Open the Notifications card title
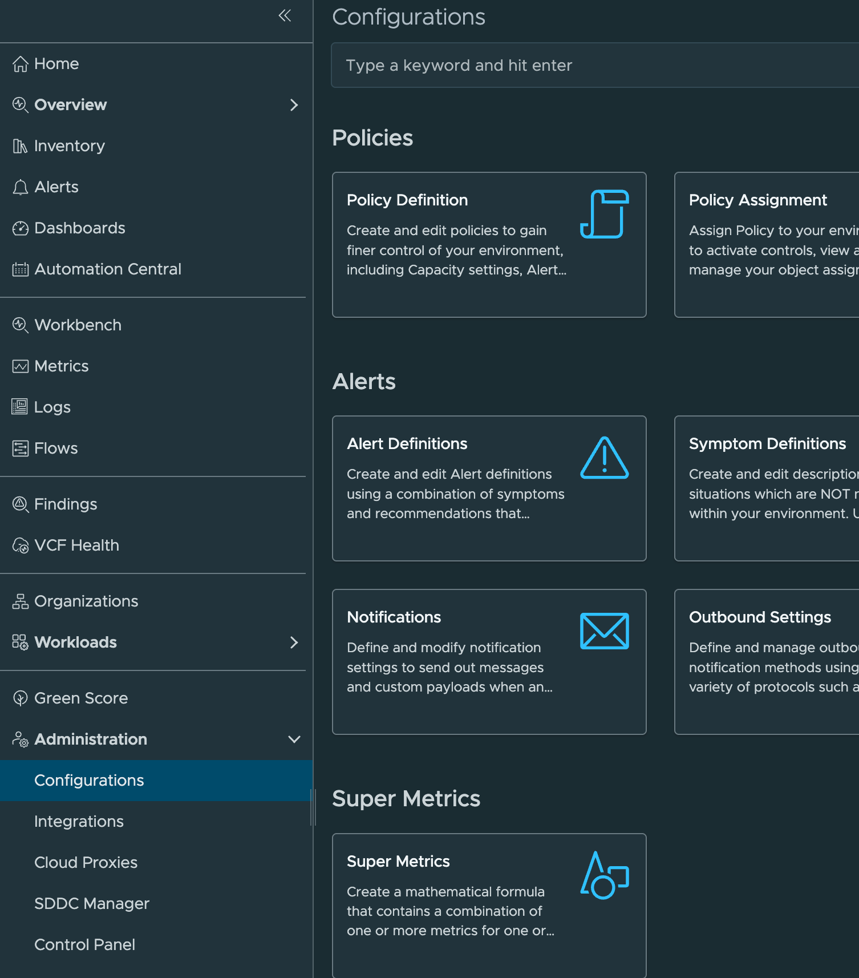The width and height of the screenshot is (859, 978). [394, 617]
